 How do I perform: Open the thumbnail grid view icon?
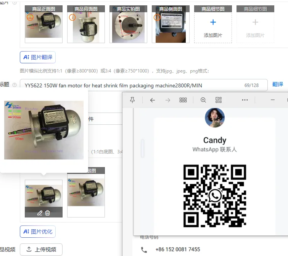coord(183,100)
